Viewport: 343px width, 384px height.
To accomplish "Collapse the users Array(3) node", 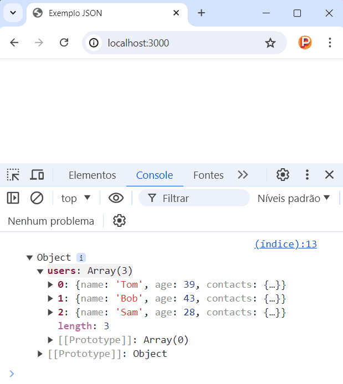I will pyautogui.click(x=40, y=271).
